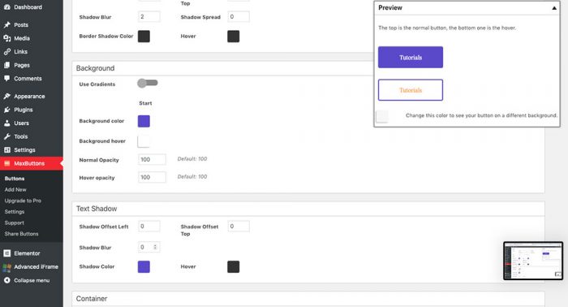Viewport: 568px width, 307px height.
Task: Select the Share Buttons submenu item
Action: click(21, 234)
